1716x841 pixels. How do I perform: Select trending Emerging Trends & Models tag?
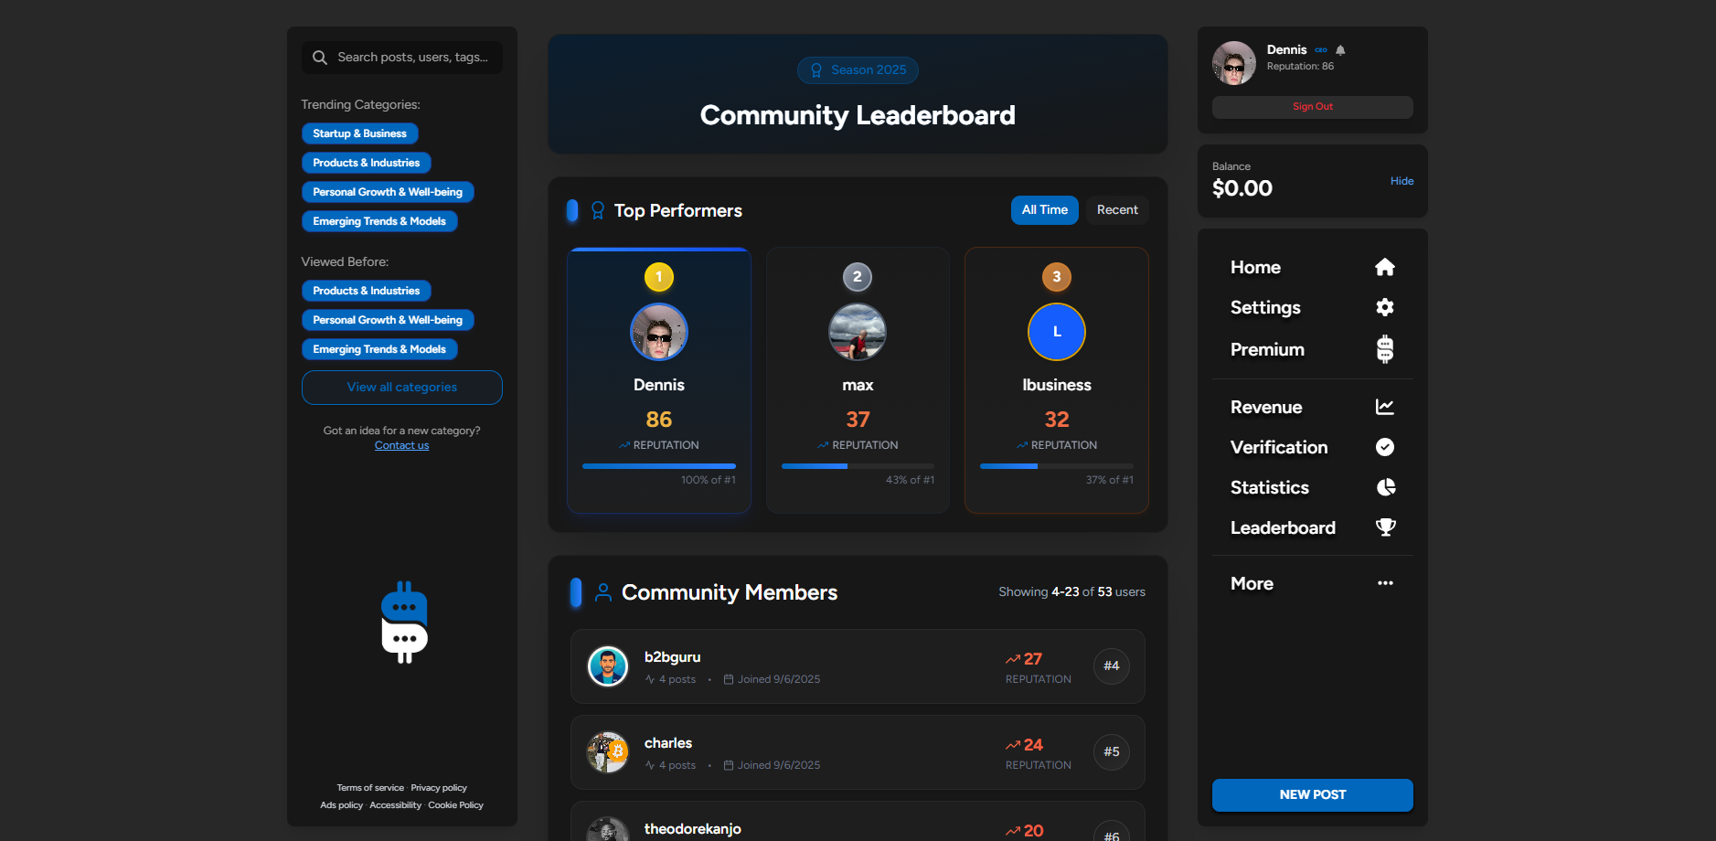(379, 221)
